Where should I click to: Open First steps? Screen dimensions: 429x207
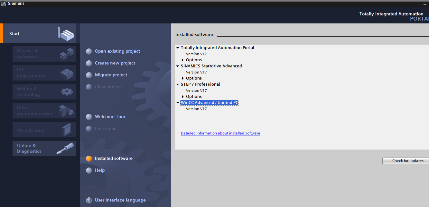pyautogui.click(x=105, y=128)
